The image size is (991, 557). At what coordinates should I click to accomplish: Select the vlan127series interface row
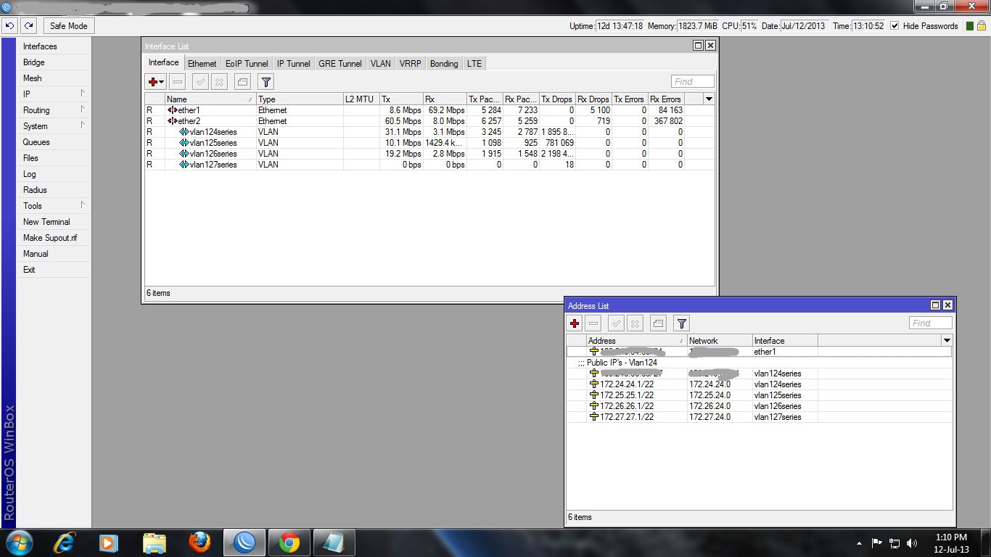tap(429, 165)
